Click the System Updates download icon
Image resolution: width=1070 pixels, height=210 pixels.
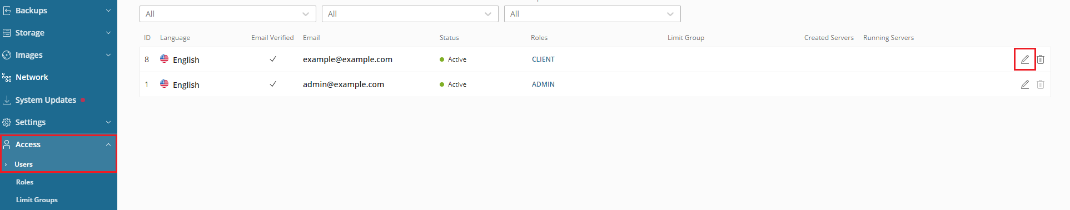point(7,100)
